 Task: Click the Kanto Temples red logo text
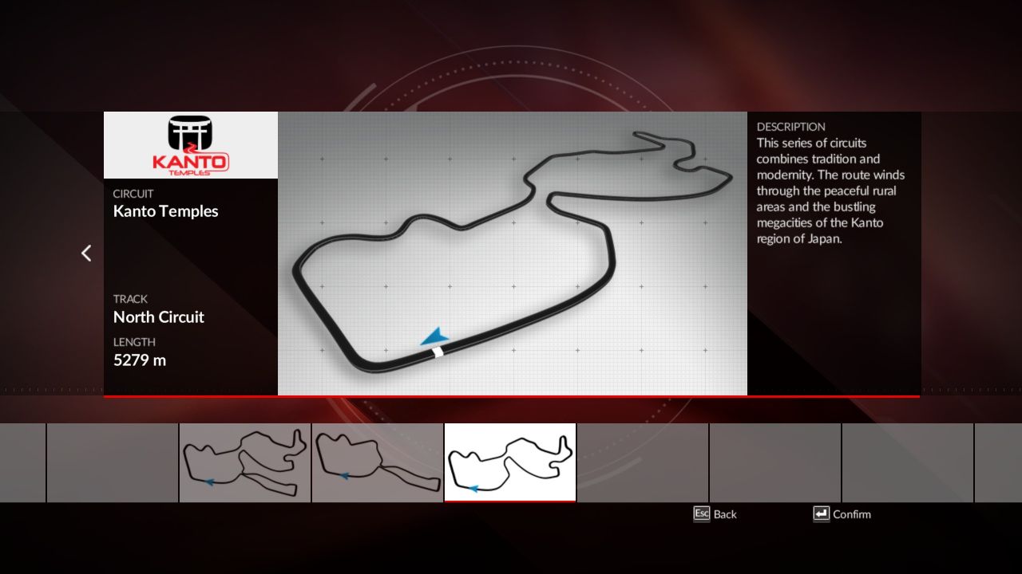coord(190,162)
